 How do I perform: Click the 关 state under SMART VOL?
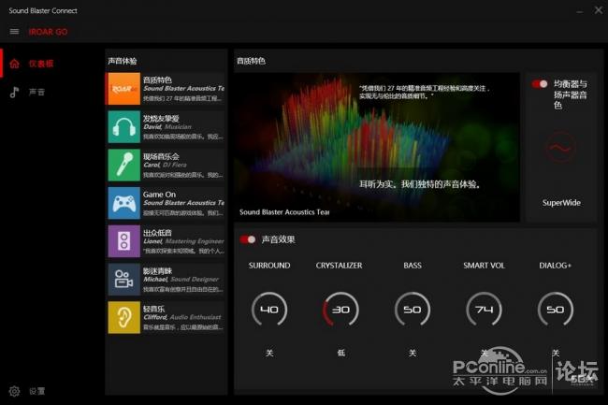(x=484, y=353)
